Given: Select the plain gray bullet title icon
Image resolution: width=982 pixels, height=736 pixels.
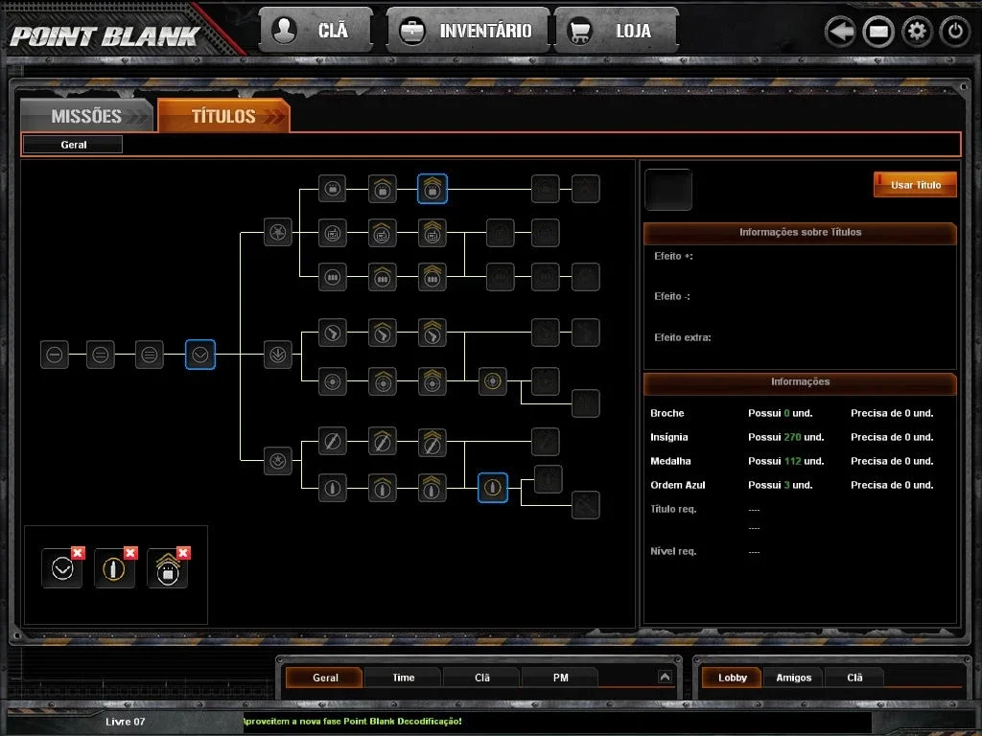Looking at the screenshot, I should point(333,488).
